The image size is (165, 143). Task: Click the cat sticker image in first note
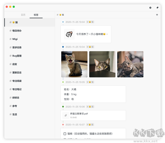(69, 34)
